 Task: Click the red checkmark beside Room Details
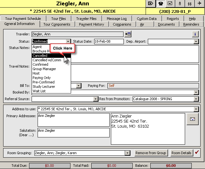(x=197, y=153)
